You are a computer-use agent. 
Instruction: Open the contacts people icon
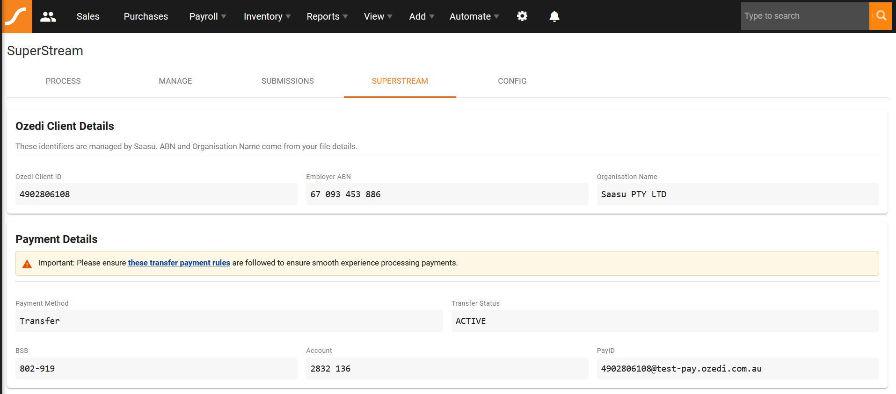point(48,17)
